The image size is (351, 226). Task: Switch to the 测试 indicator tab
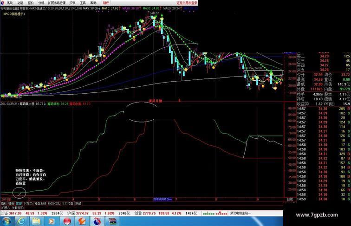coord(78,203)
